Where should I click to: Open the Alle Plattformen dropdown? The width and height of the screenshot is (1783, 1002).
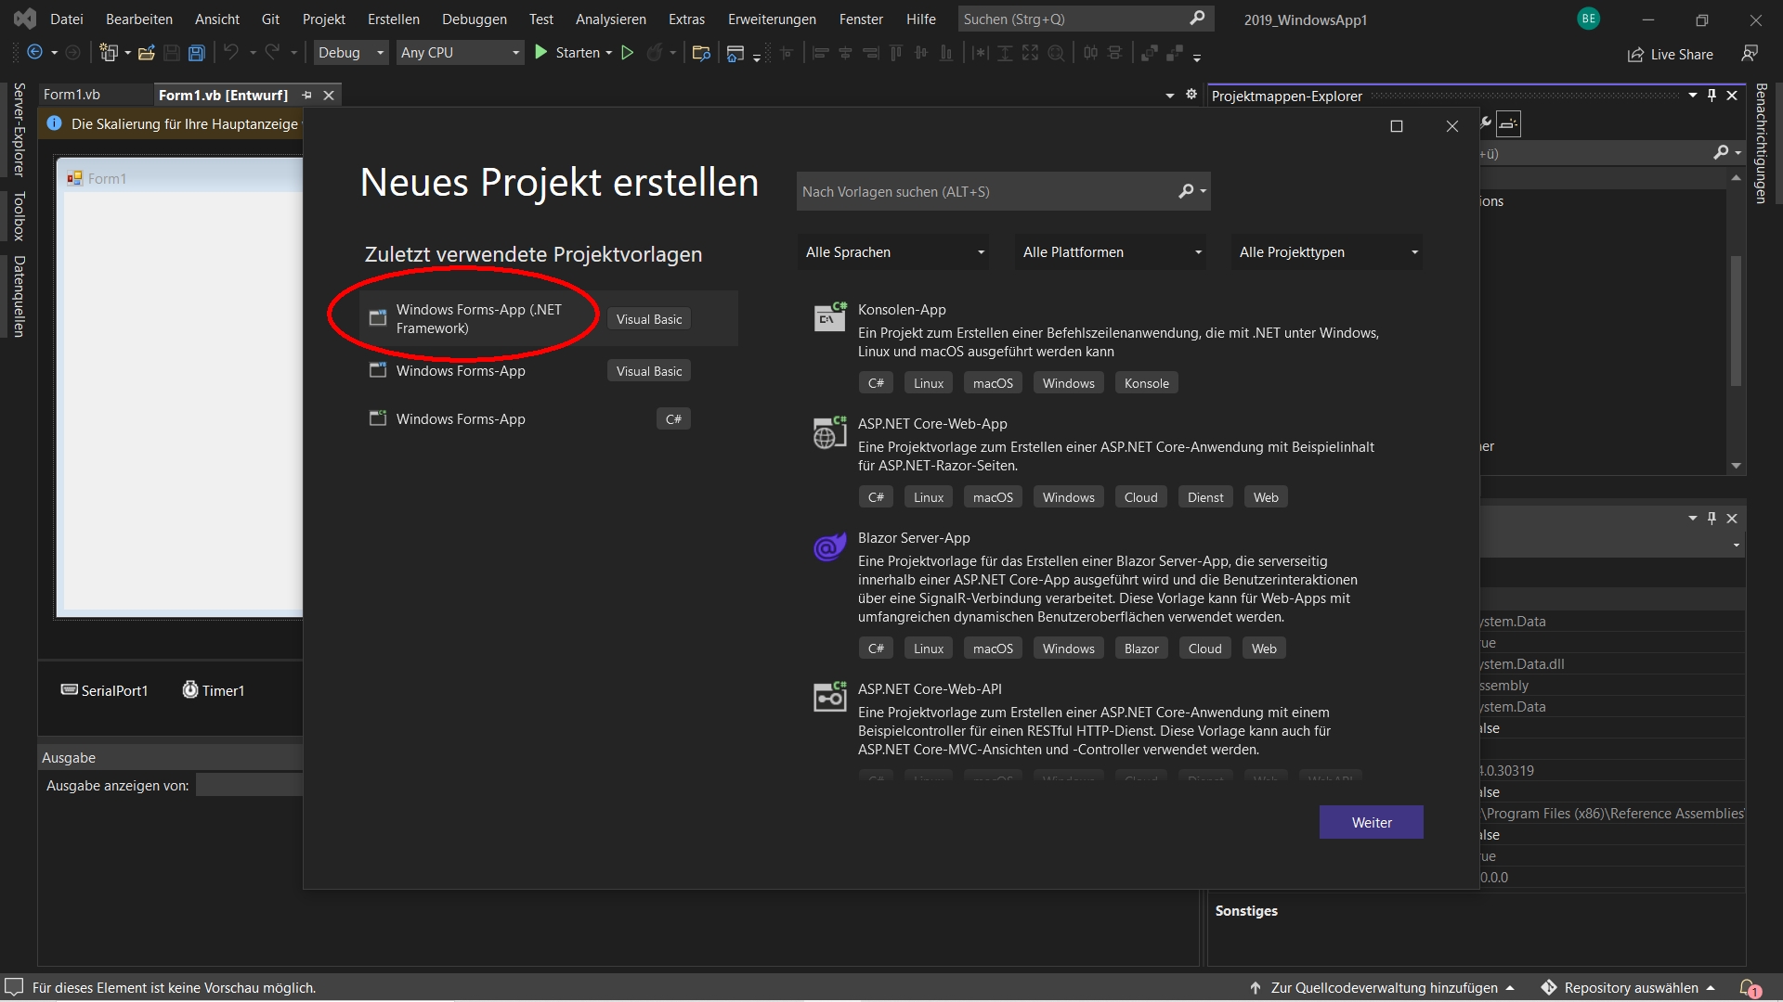[x=1110, y=252]
